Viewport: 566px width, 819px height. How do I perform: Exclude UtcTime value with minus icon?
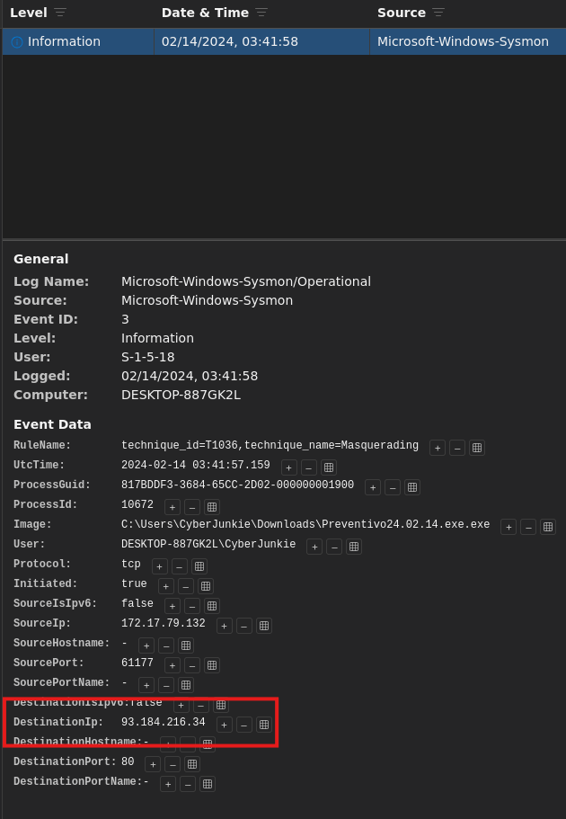point(309,467)
